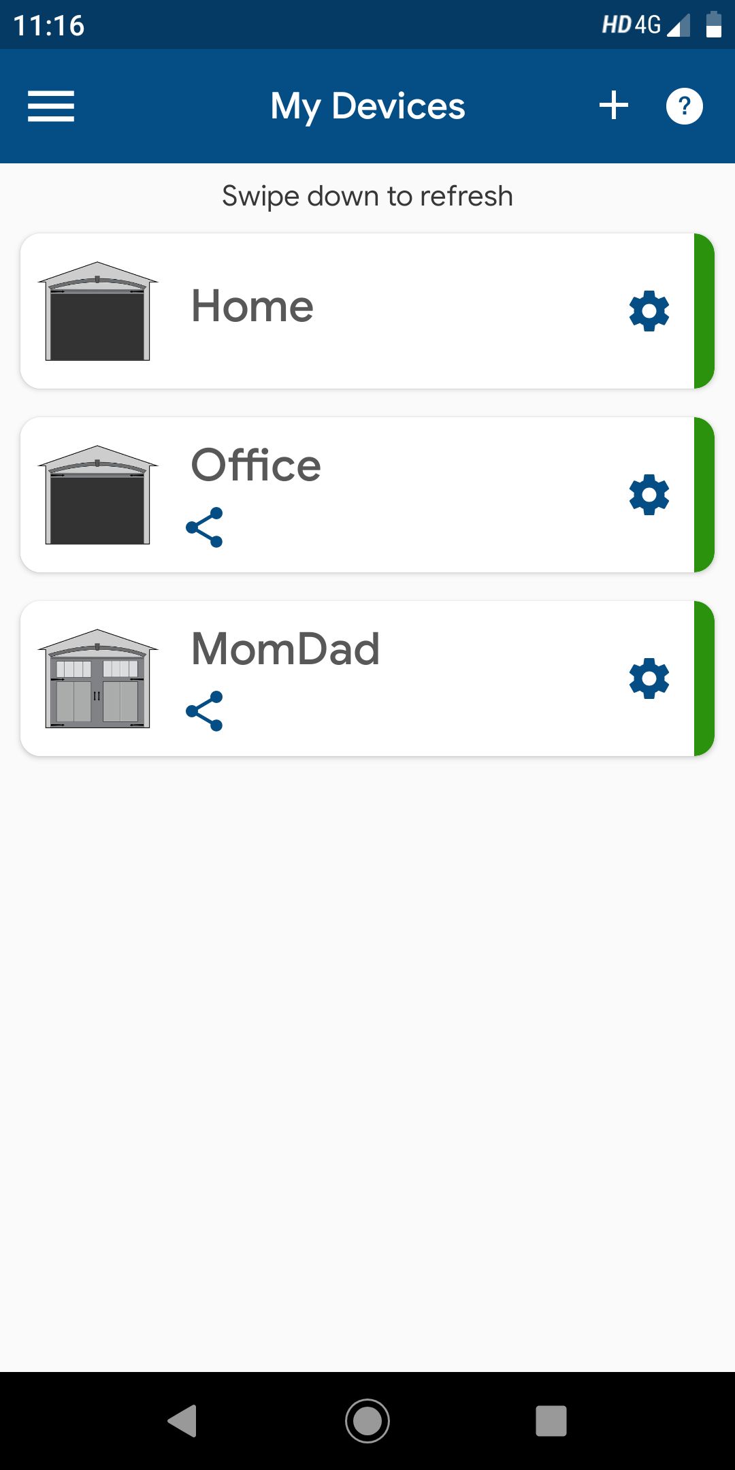The width and height of the screenshot is (735, 1470).
Task: Tap the share icon under MomDad
Action: [x=204, y=711]
